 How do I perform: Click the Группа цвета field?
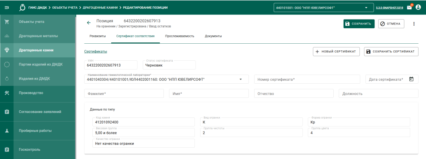pos(359,133)
